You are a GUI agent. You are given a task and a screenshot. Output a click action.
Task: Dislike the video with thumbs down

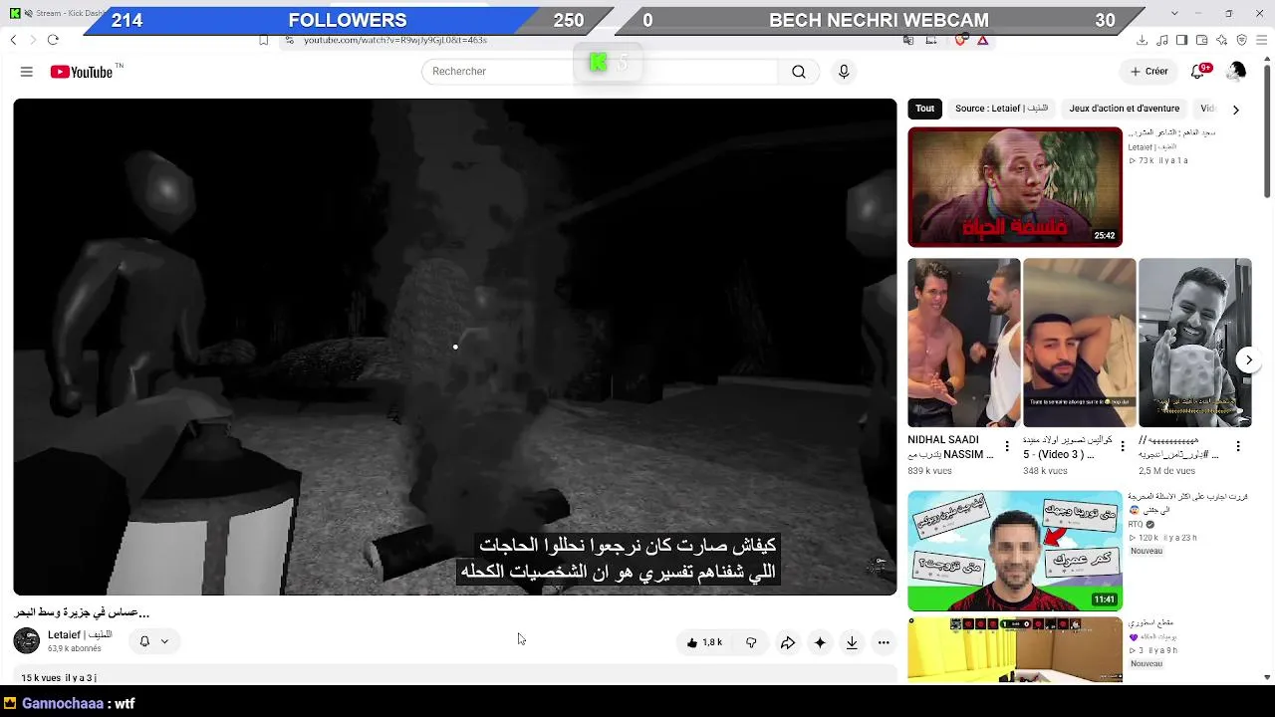coord(751,642)
